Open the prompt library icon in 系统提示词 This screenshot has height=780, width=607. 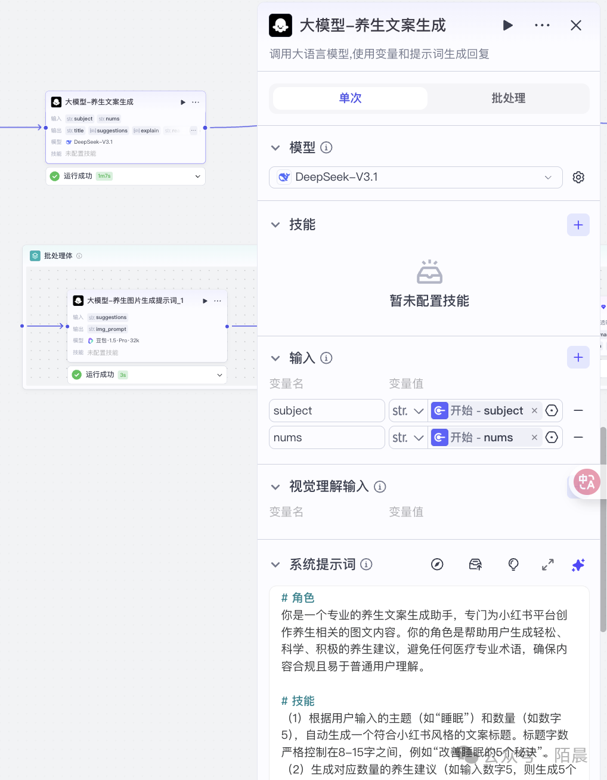(475, 564)
